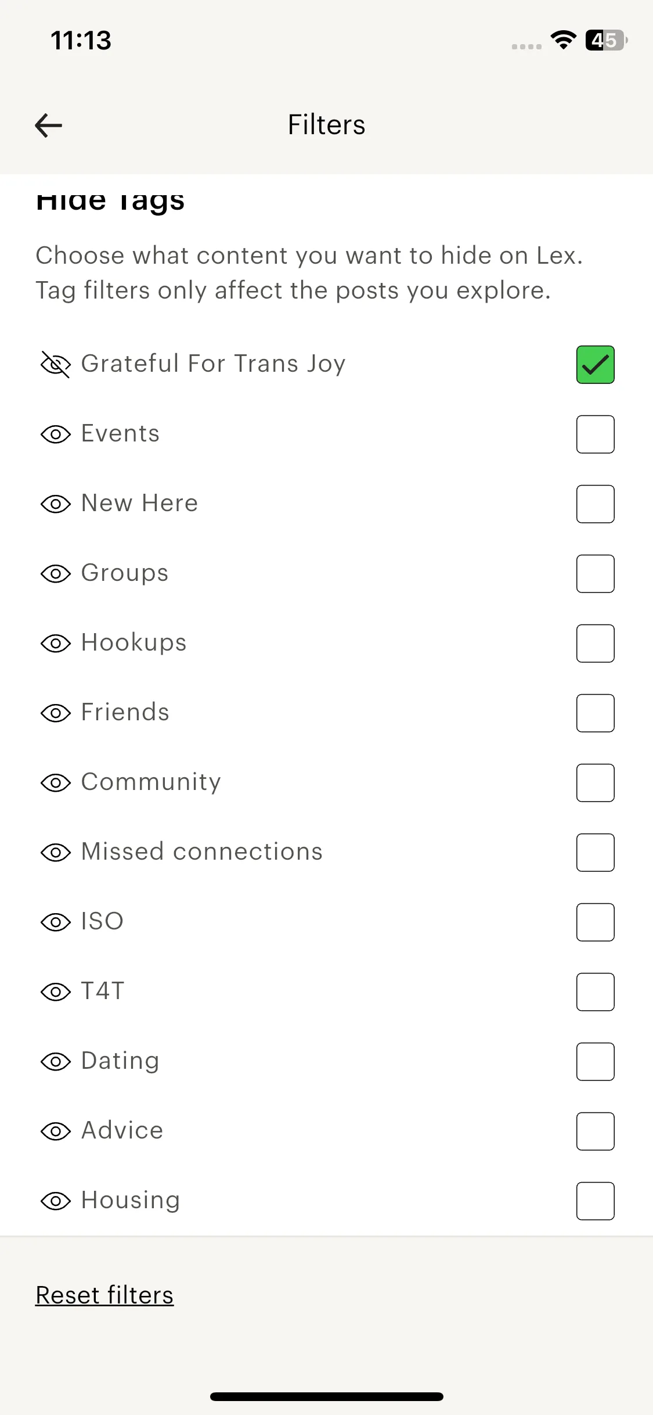Image resolution: width=653 pixels, height=1415 pixels.
Task: Tap the crossed-eye icon beside Grateful For Trans Joy
Action: click(x=56, y=364)
